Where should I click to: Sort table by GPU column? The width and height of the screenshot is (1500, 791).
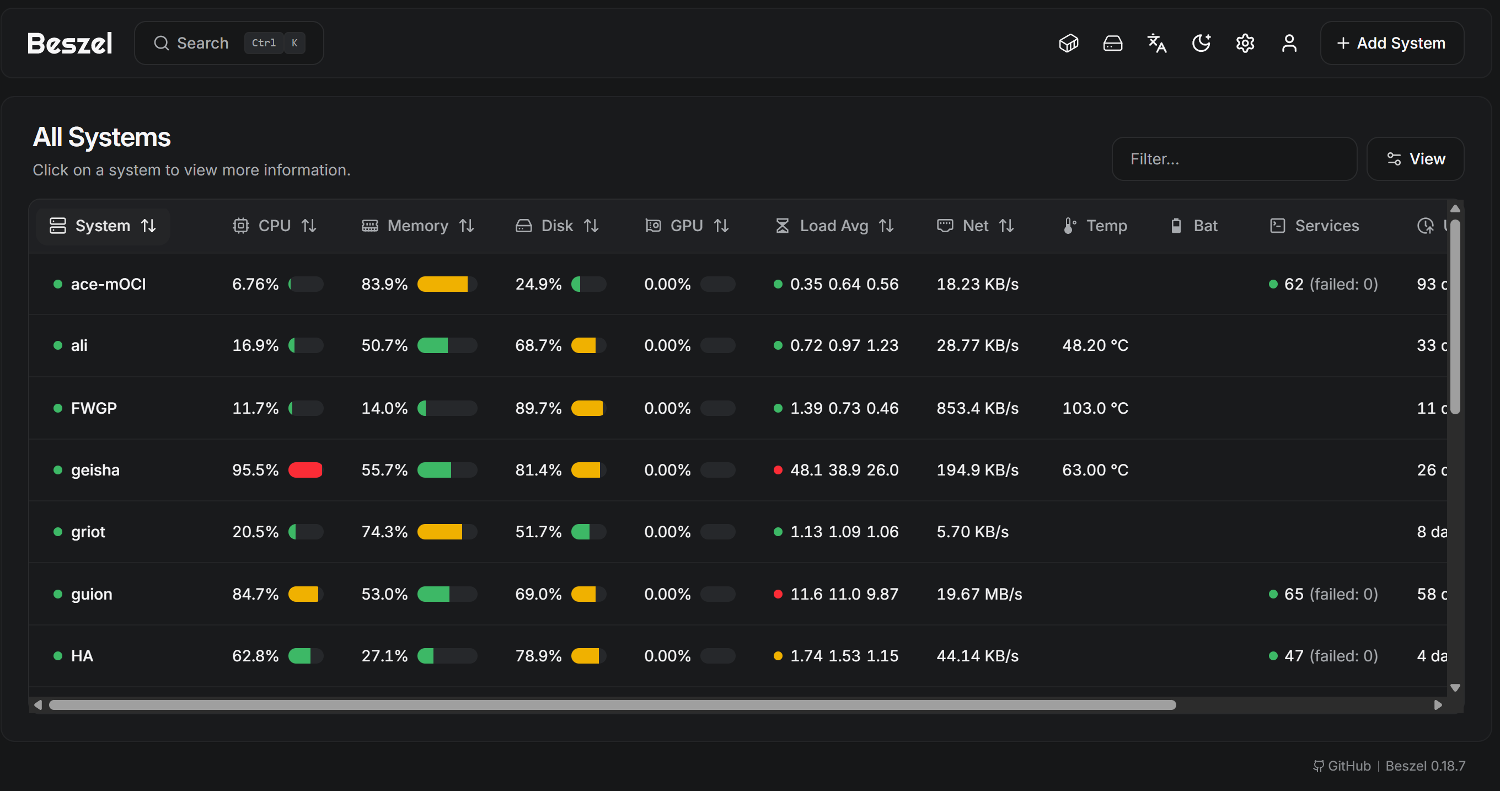(687, 226)
